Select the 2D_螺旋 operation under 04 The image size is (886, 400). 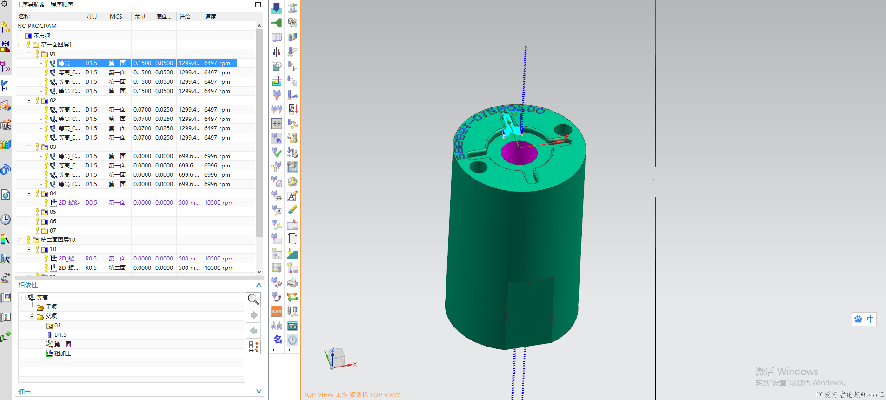point(69,203)
